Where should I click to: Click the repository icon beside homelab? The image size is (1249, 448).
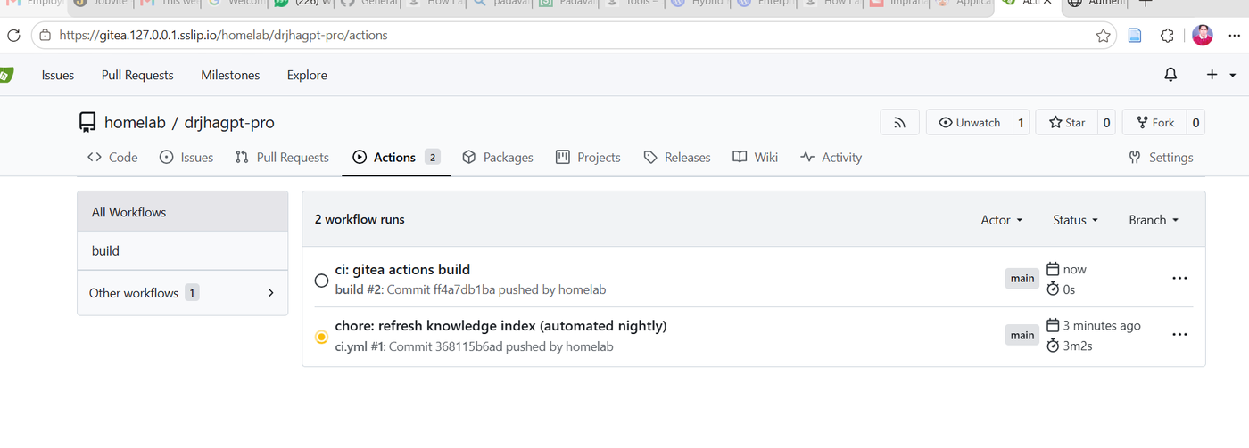click(87, 123)
